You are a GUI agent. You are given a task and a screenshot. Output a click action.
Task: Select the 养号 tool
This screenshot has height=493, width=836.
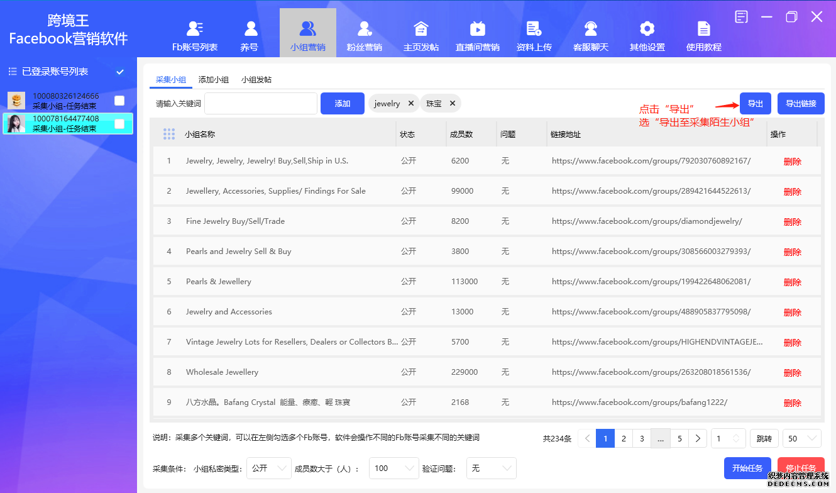pyautogui.click(x=251, y=33)
